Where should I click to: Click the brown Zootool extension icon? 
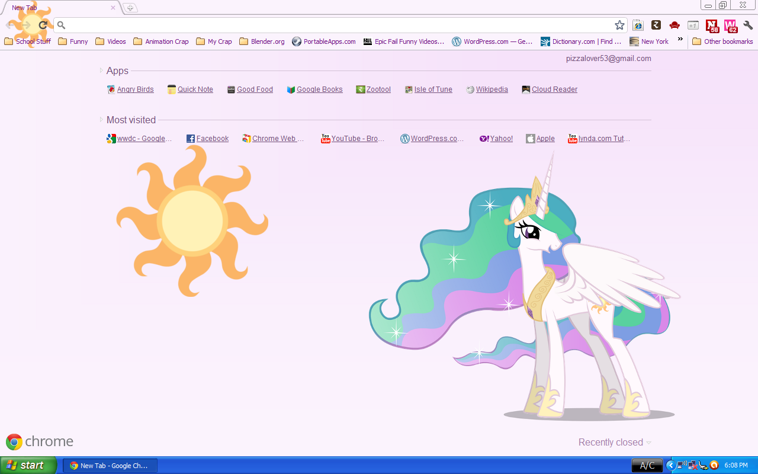656,25
